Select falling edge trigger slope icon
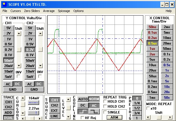This screenshot has width=176, height=121. coord(94,112)
